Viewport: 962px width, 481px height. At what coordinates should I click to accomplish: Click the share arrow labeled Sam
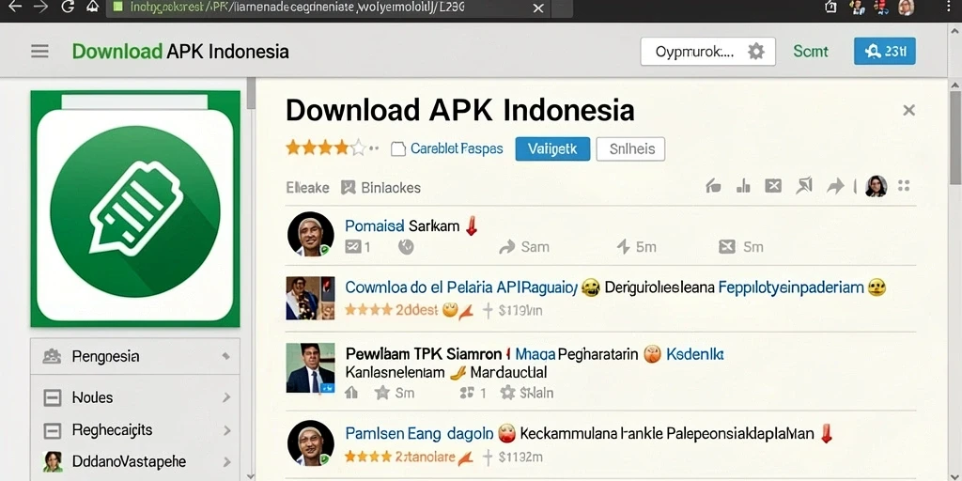pos(506,247)
